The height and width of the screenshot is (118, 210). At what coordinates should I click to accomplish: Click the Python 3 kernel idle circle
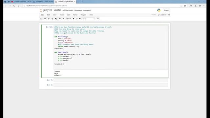coord(169,15)
